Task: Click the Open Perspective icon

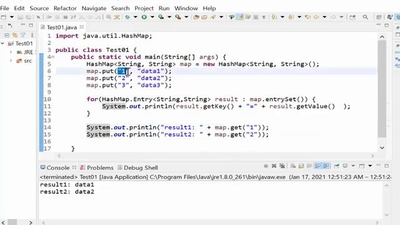Action: point(379,17)
